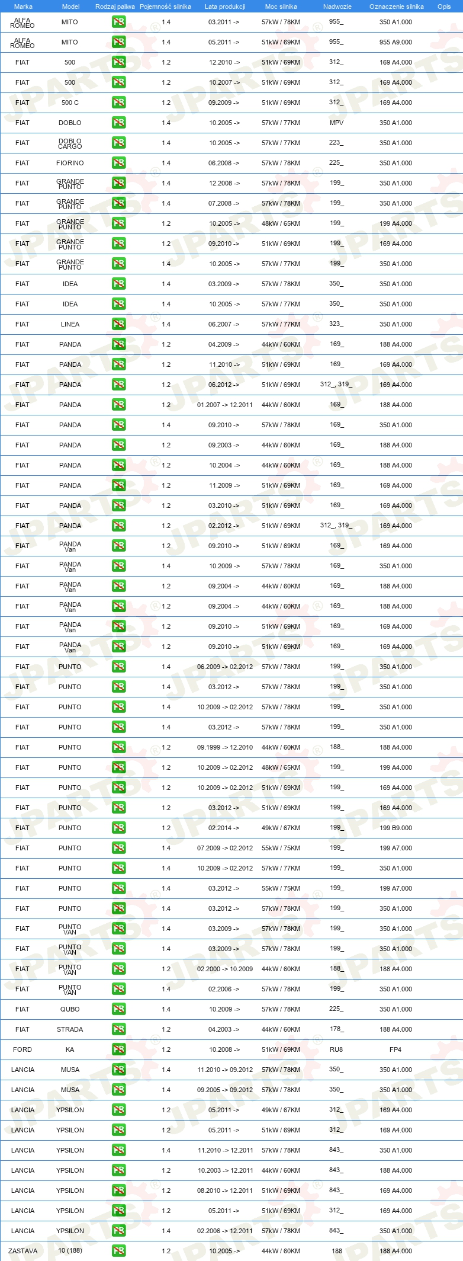Click the Rodzaj paliwa column header
The height and width of the screenshot is (1261, 463).
click(115, 7)
